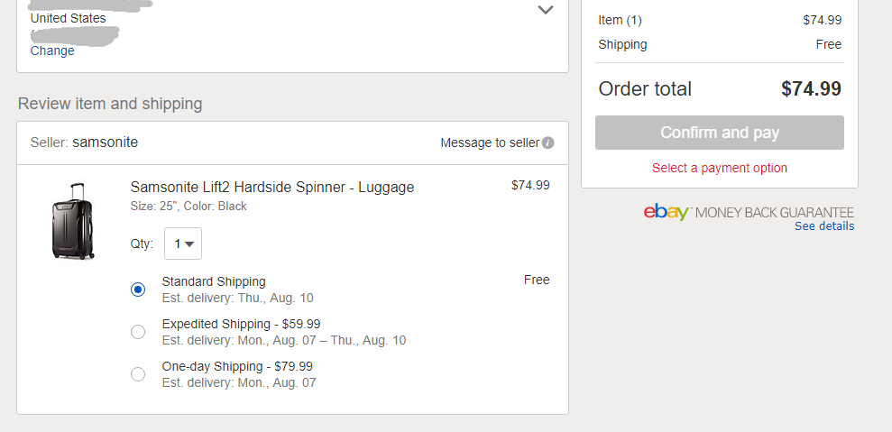
Task: Select the Standard Shipping radio button
Action: click(x=138, y=290)
